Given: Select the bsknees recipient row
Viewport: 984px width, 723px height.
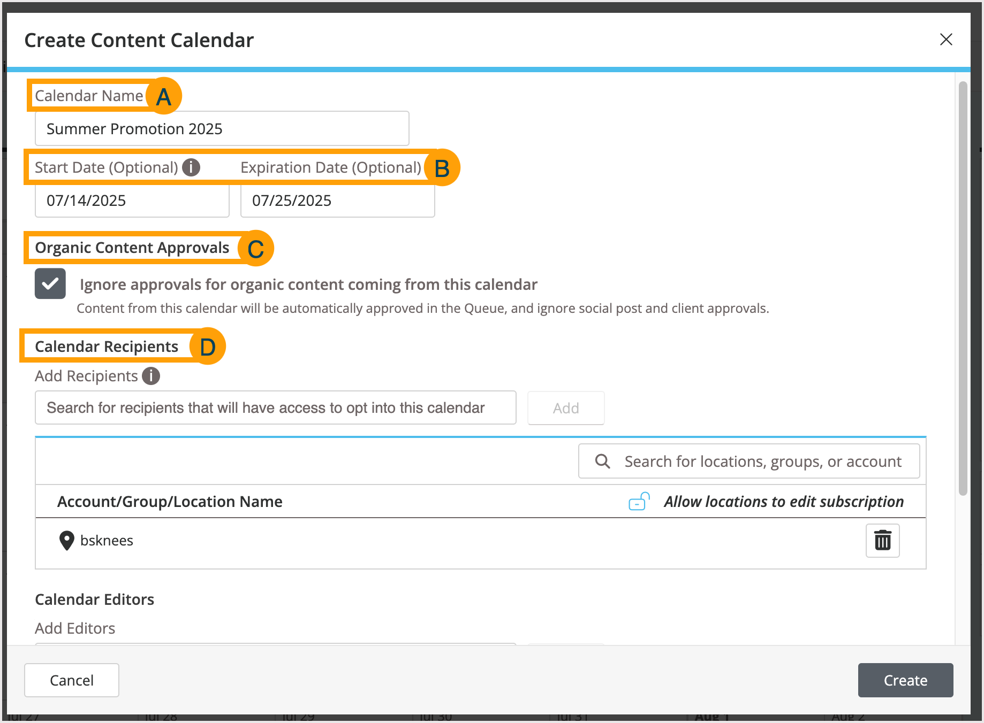Looking at the screenshot, I should click(x=428, y=541).
